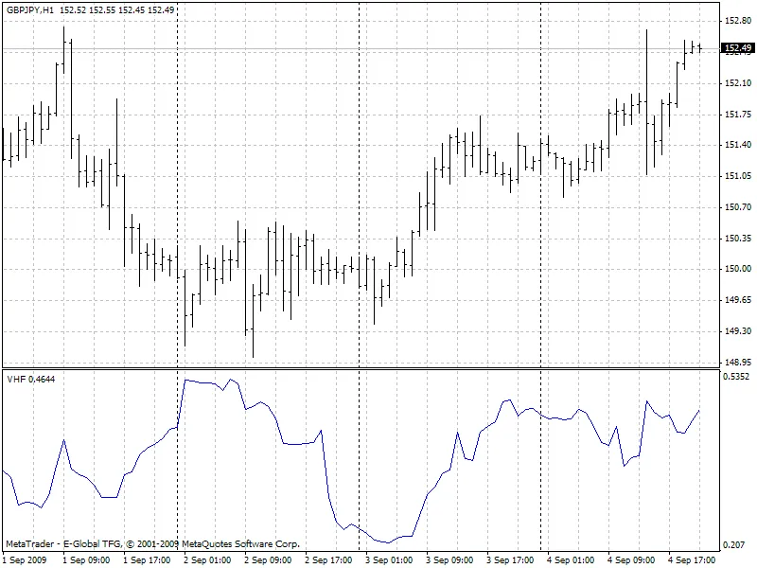Screen dimensions: 757x568
Task: Click the GBPJPY,H1 symbol label
Action: (29, 9)
